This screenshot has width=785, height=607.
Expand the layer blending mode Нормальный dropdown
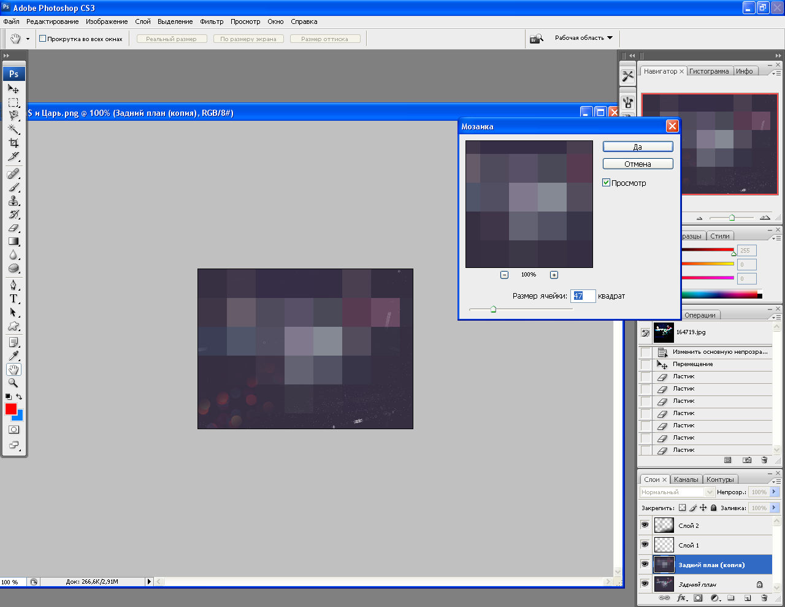click(x=710, y=492)
